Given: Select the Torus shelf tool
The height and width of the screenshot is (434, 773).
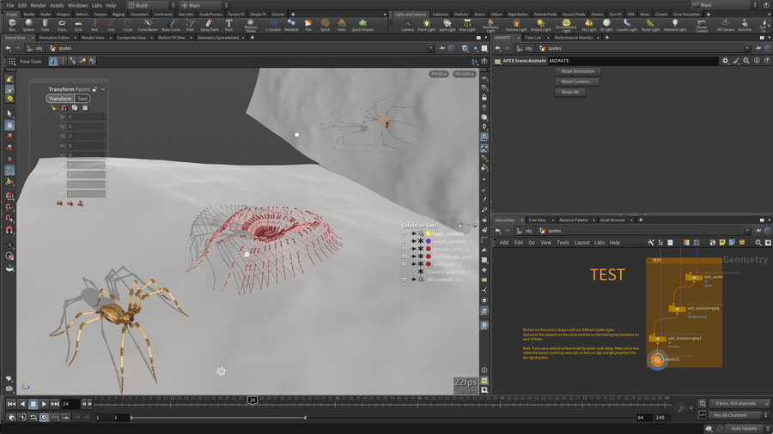Looking at the screenshot, I should (x=62, y=25).
